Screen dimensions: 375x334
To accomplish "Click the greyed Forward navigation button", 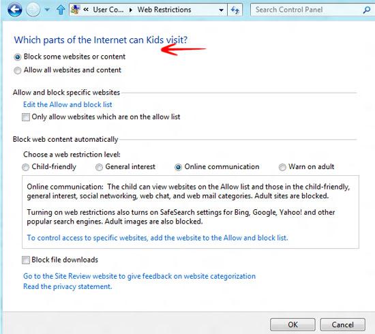I will click(33, 10).
